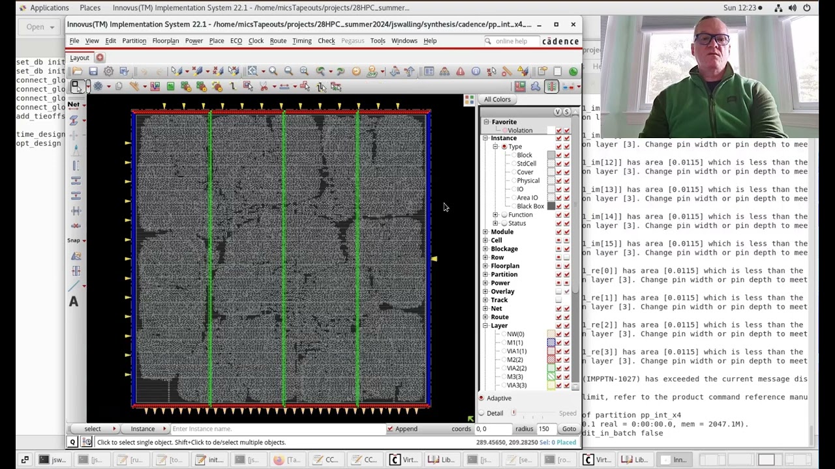Open the Place menu
Viewport: 835px width, 469px height.
coord(217,40)
